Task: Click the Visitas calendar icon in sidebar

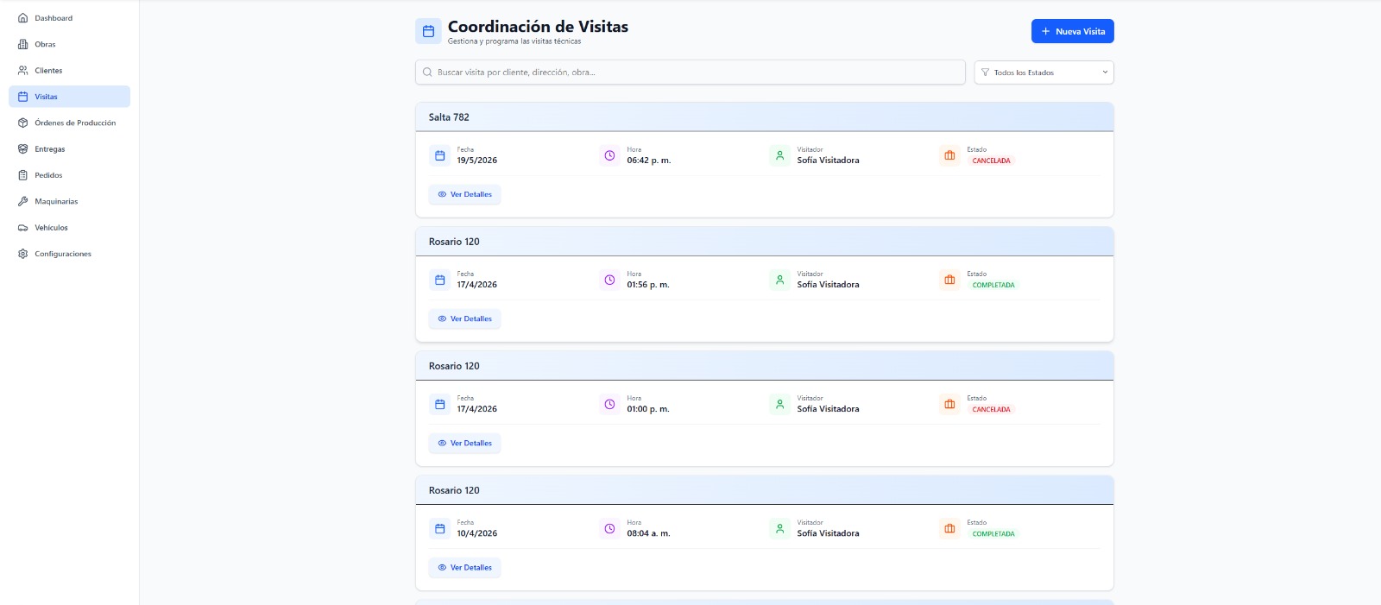Action: click(23, 97)
